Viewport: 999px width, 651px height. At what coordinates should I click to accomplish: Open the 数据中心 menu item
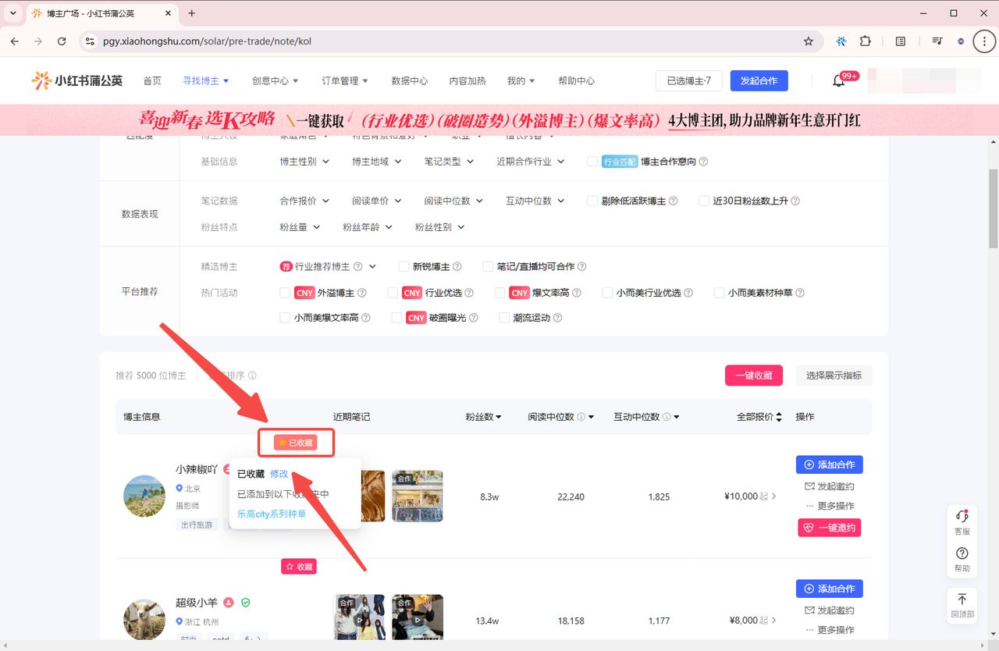tap(409, 80)
